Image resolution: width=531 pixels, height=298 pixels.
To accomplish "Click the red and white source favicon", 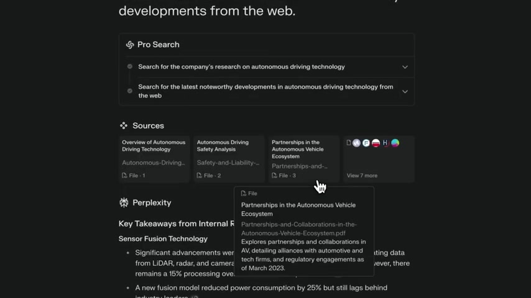I will pos(376,143).
